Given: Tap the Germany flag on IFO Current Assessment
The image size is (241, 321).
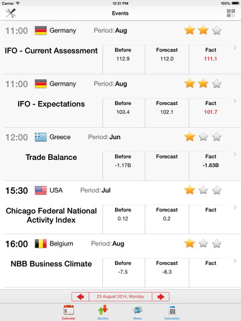Looking at the screenshot, I should point(41,31).
